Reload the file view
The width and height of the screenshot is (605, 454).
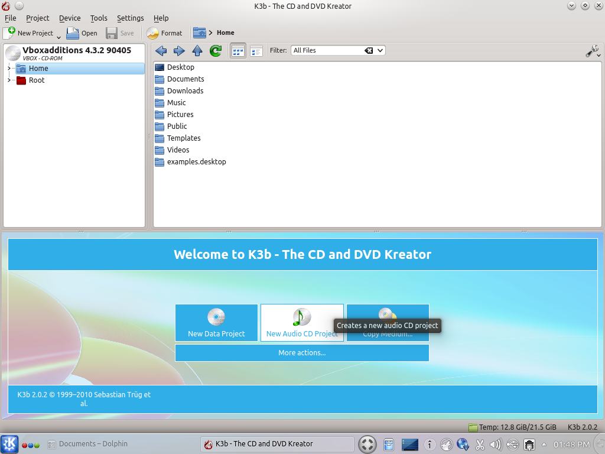216,51
